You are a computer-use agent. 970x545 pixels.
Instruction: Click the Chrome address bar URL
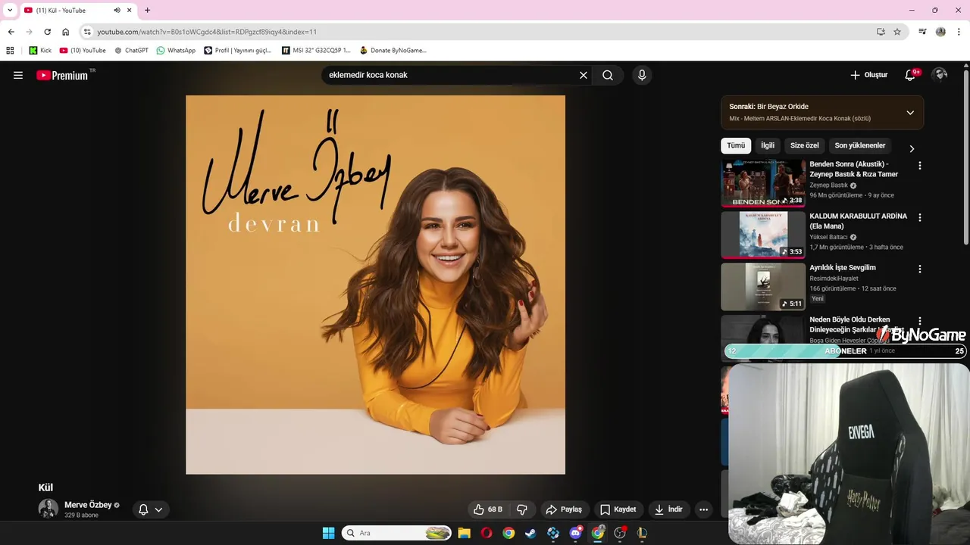pyautogui.click(x=207, y=32)
